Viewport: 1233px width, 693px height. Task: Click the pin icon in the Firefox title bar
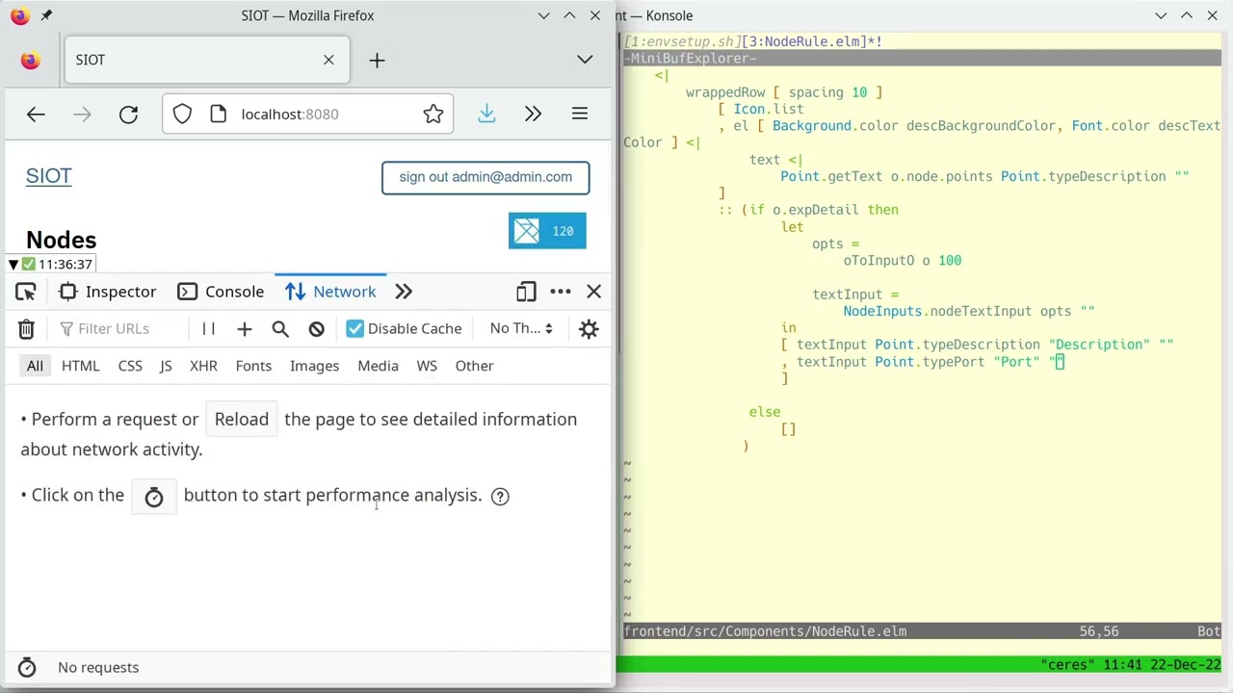46,15
